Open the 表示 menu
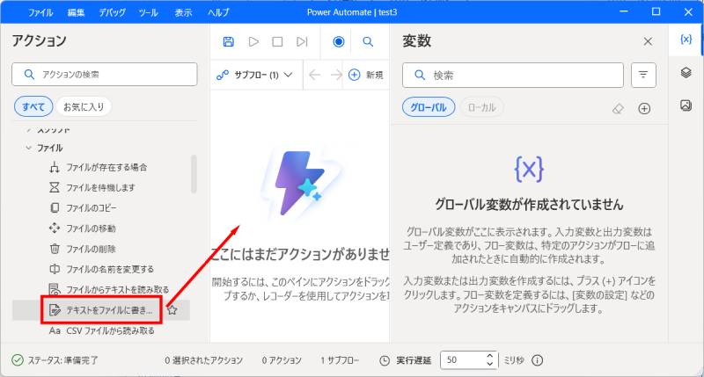 point(183,12)
